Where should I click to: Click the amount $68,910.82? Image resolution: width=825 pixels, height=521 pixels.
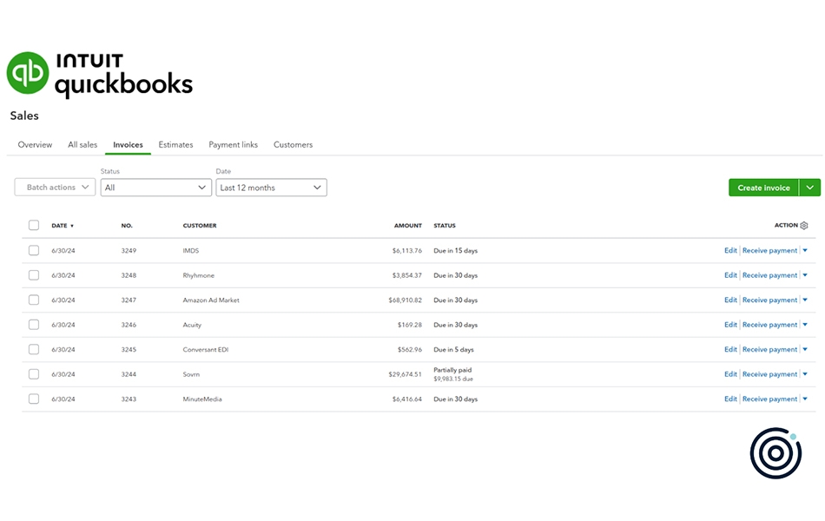(x=406, y=300)
